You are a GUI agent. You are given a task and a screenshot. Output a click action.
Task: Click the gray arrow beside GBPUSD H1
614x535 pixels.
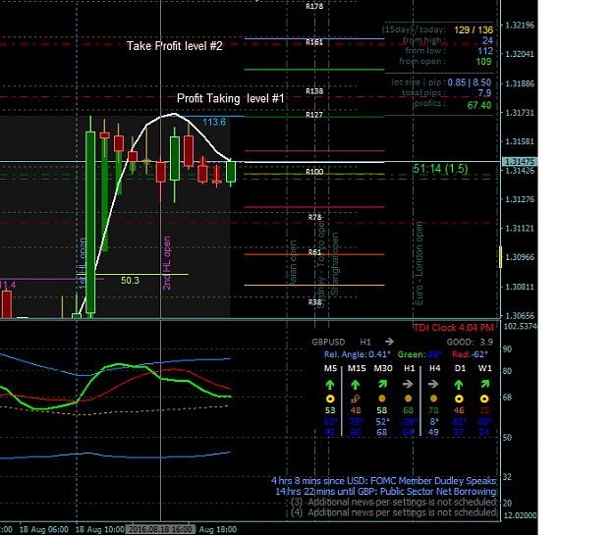tap(389, 342)
